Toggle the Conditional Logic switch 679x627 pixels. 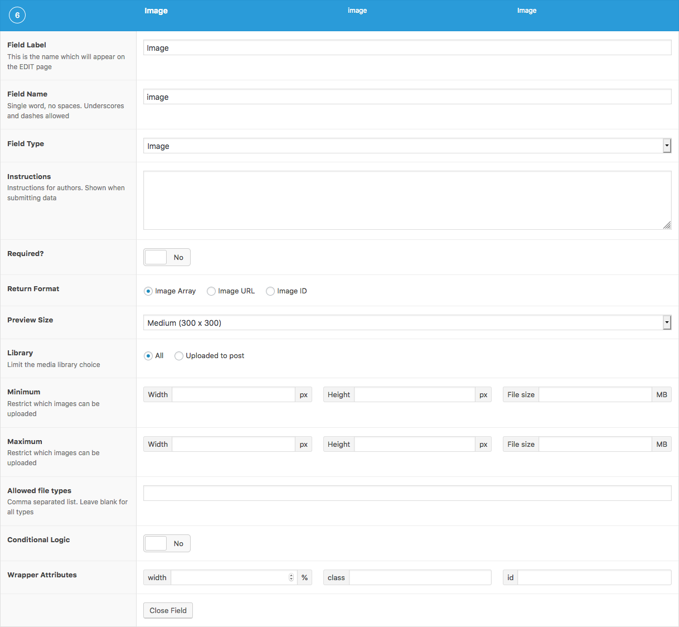[156, 543]
